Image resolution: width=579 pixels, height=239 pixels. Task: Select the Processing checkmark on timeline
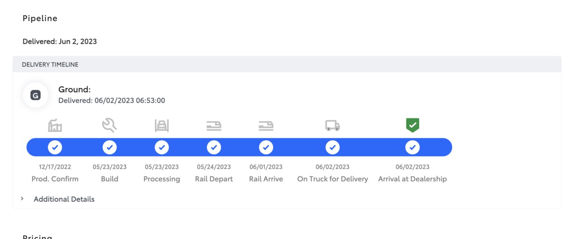tap(162, 147)
